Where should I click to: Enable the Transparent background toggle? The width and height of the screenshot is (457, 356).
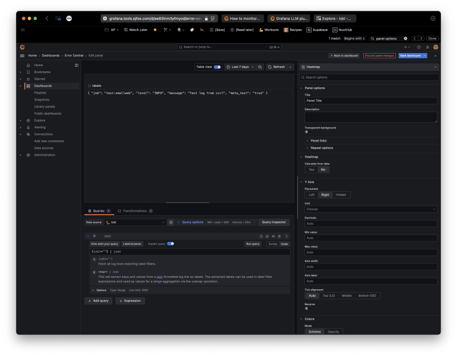307,132
